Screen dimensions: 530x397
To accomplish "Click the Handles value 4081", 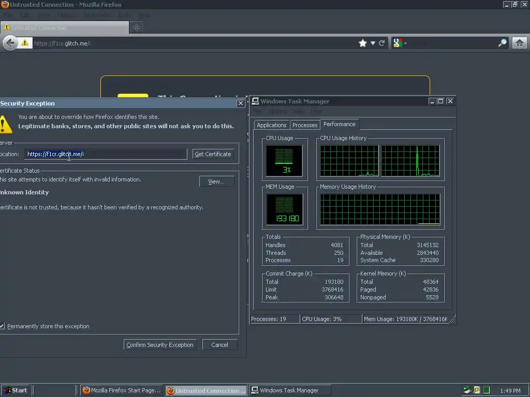I will 337,245.
